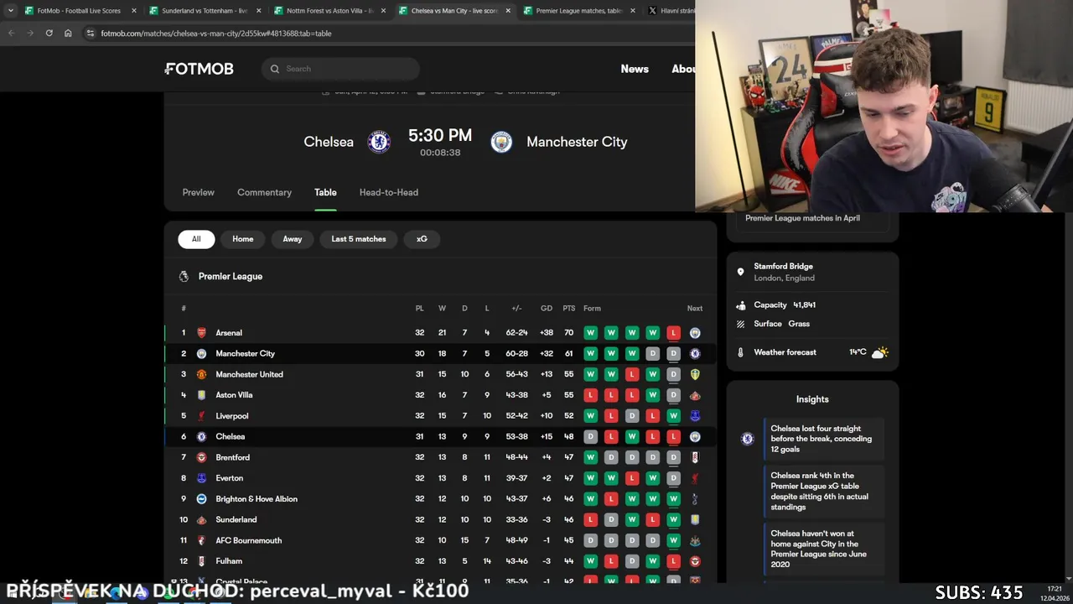Switch to Sunderland vs Tottenham browser tab
1073x604 pixels.
(205, 11)
